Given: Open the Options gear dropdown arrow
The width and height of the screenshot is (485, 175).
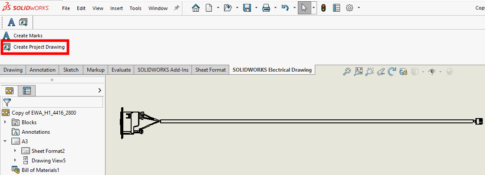Looking at the screenshot, I should 359,8.
